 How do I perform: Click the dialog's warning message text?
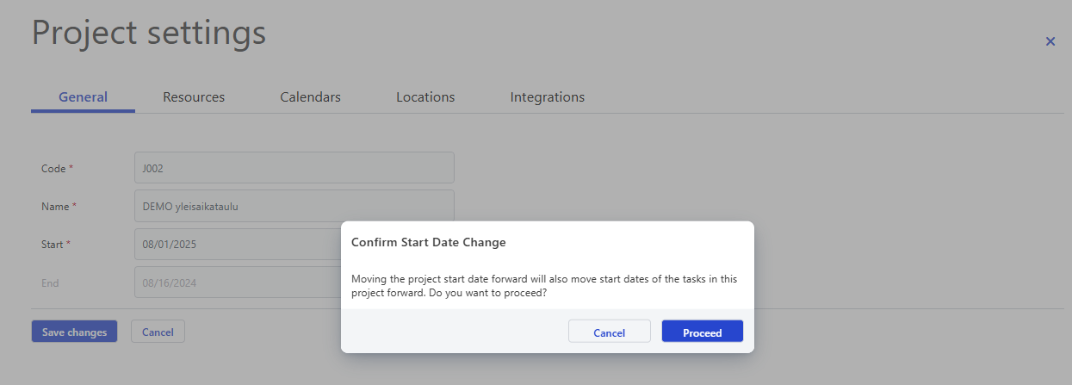click(x=543, y=285)
